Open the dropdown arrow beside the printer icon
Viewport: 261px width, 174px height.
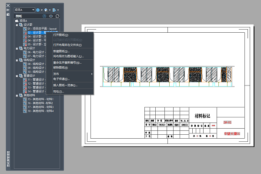click(50, 10)
